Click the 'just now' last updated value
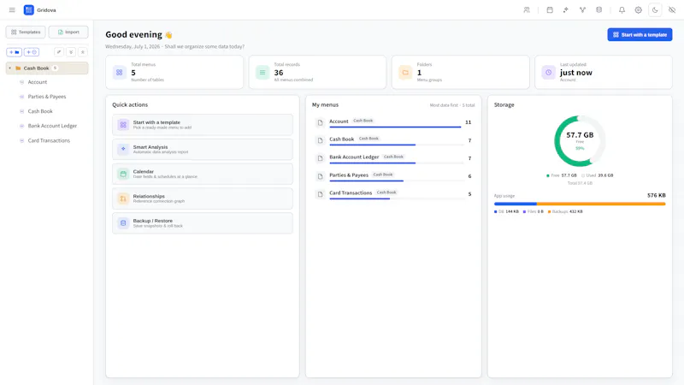This screenshot has height=385, width=684. (575, 73)
